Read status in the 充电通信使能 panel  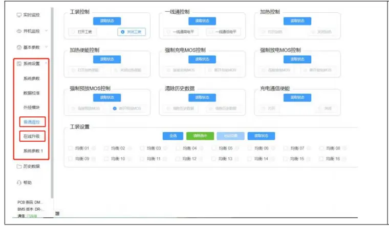[297, 97]
